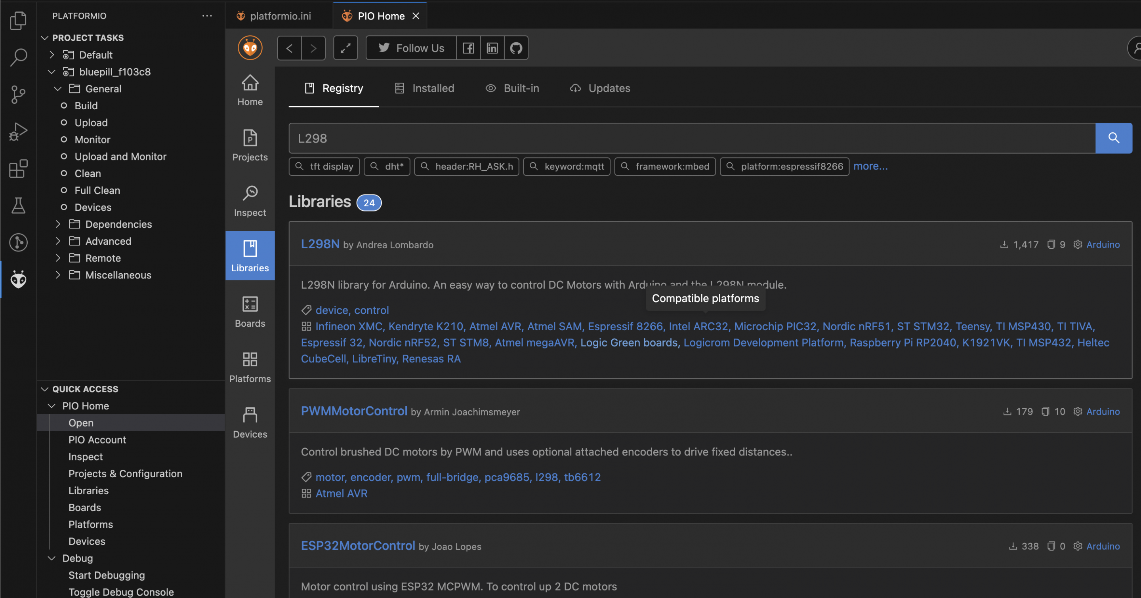The image size is (1141, 598).
Task: Go back in PIO Home navigation
Action: pyautogui.click(x=289, y=48)
